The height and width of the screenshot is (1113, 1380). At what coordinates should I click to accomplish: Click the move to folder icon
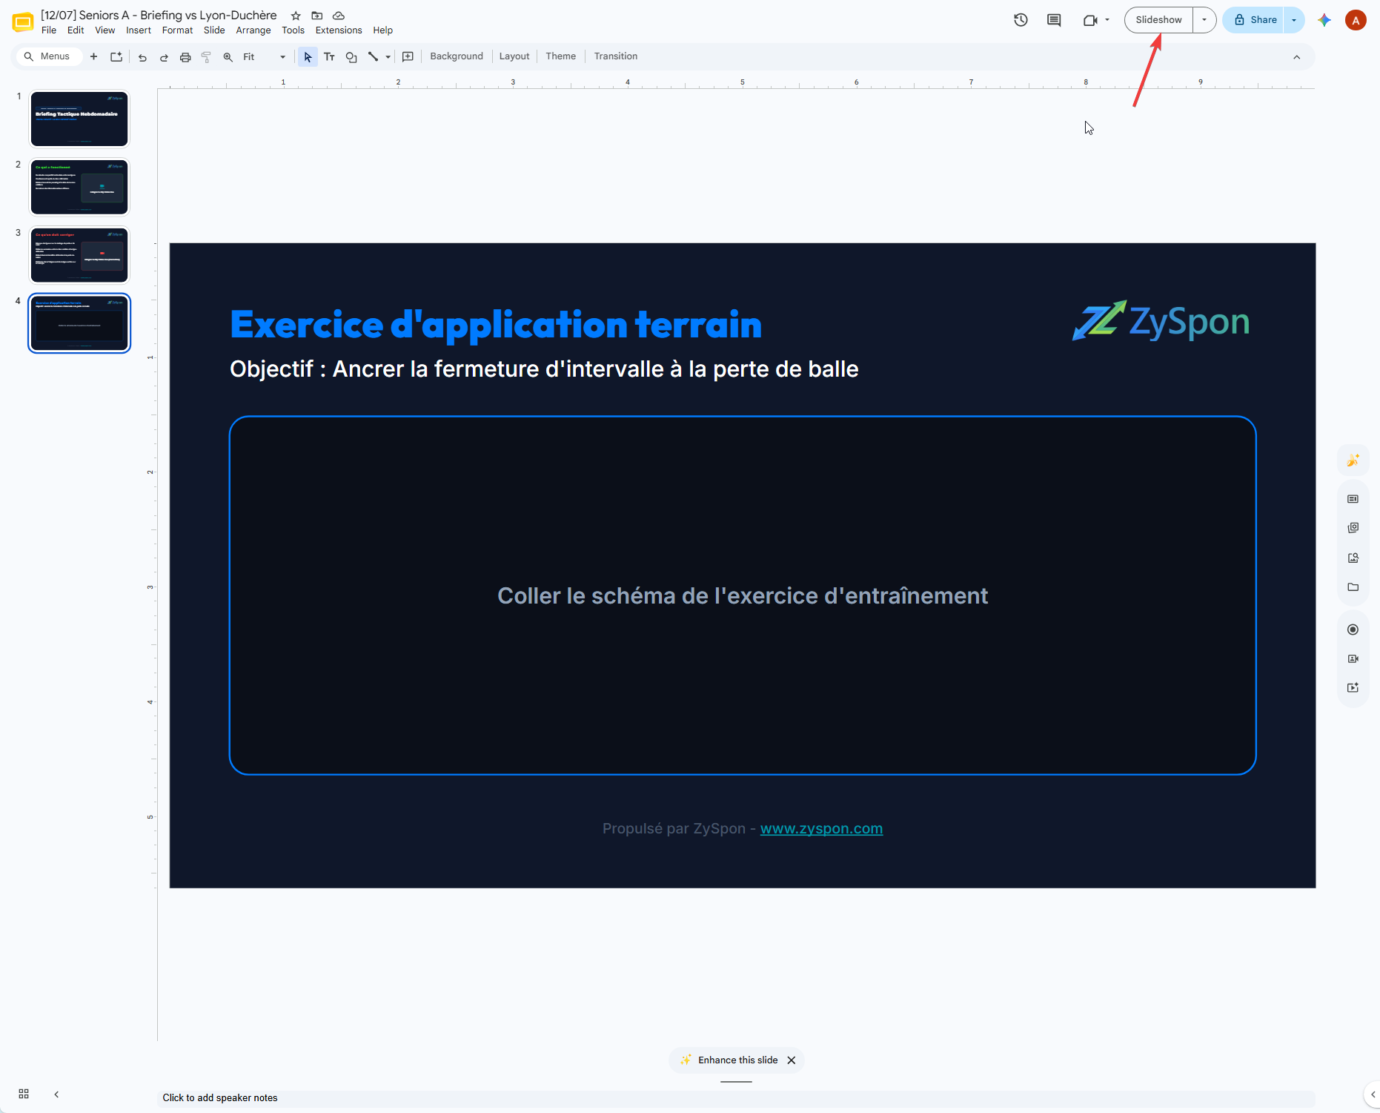(x=317, y=16)
